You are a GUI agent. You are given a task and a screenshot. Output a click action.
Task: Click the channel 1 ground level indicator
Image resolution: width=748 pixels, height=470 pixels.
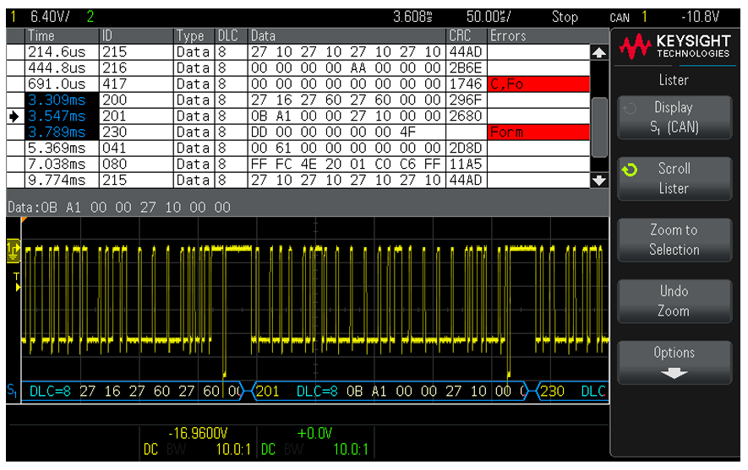[13, 251]
